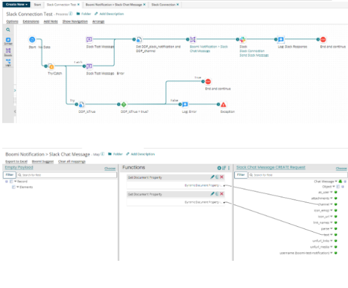Viewport: 348px width, 288px height.
Task: Open the Connect shapes palette group
Action: [x=8, y=41]
